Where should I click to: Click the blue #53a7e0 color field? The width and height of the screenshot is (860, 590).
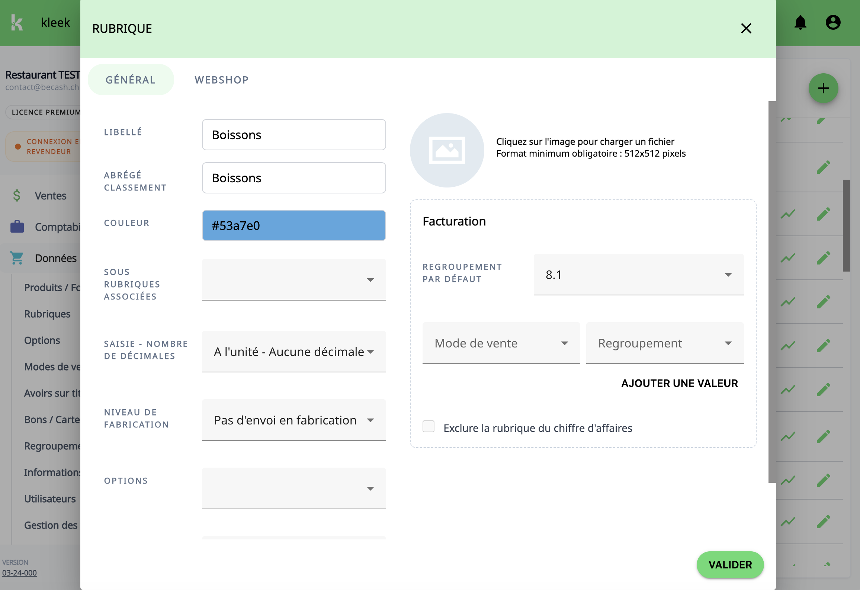point(293,225)
